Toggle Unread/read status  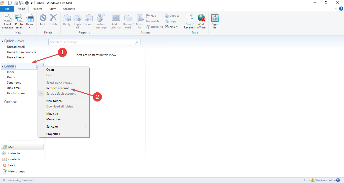(x=128, y=21)
